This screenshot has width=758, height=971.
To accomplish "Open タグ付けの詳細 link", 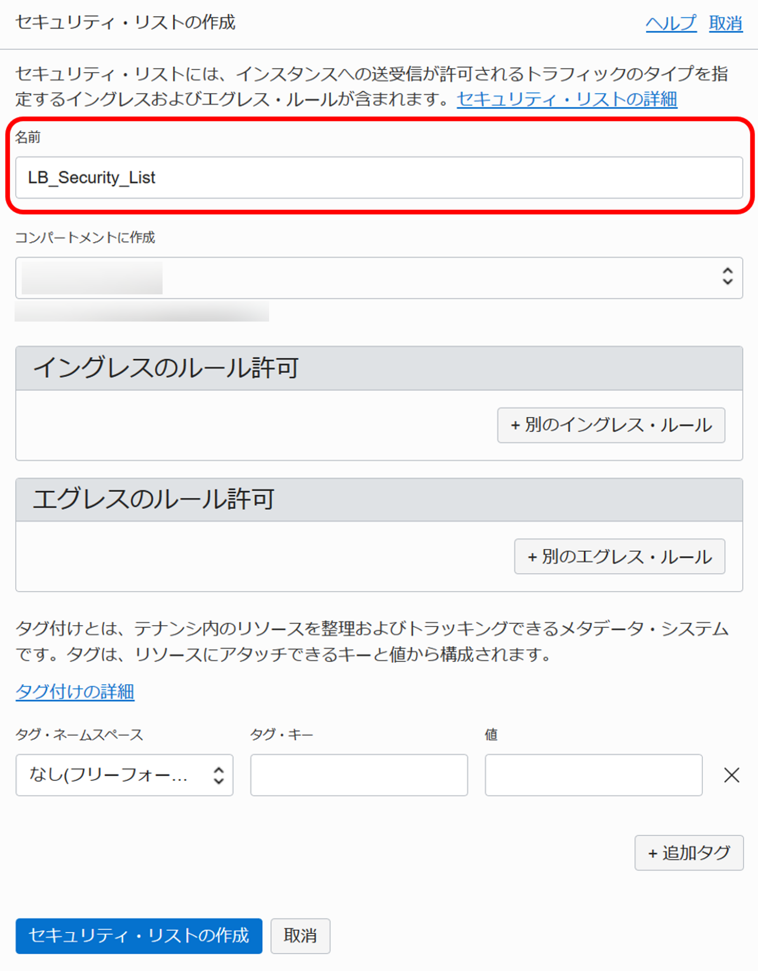I will (x=75, y=692).
